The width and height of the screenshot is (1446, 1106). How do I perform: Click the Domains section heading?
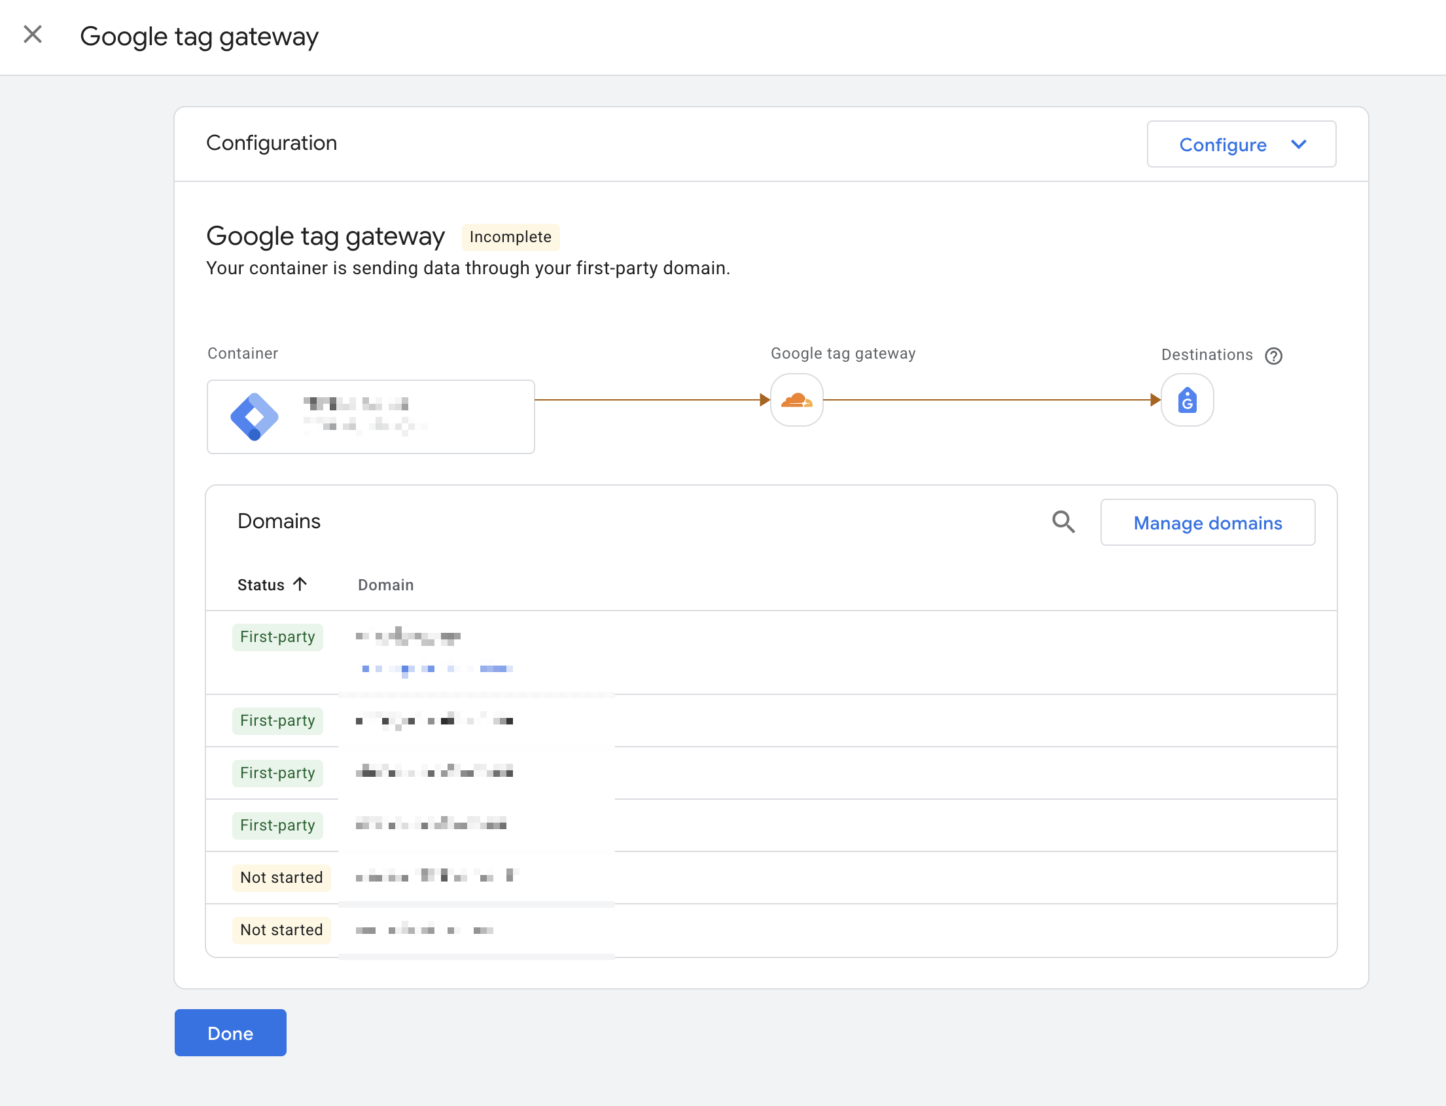coord(279,522)
